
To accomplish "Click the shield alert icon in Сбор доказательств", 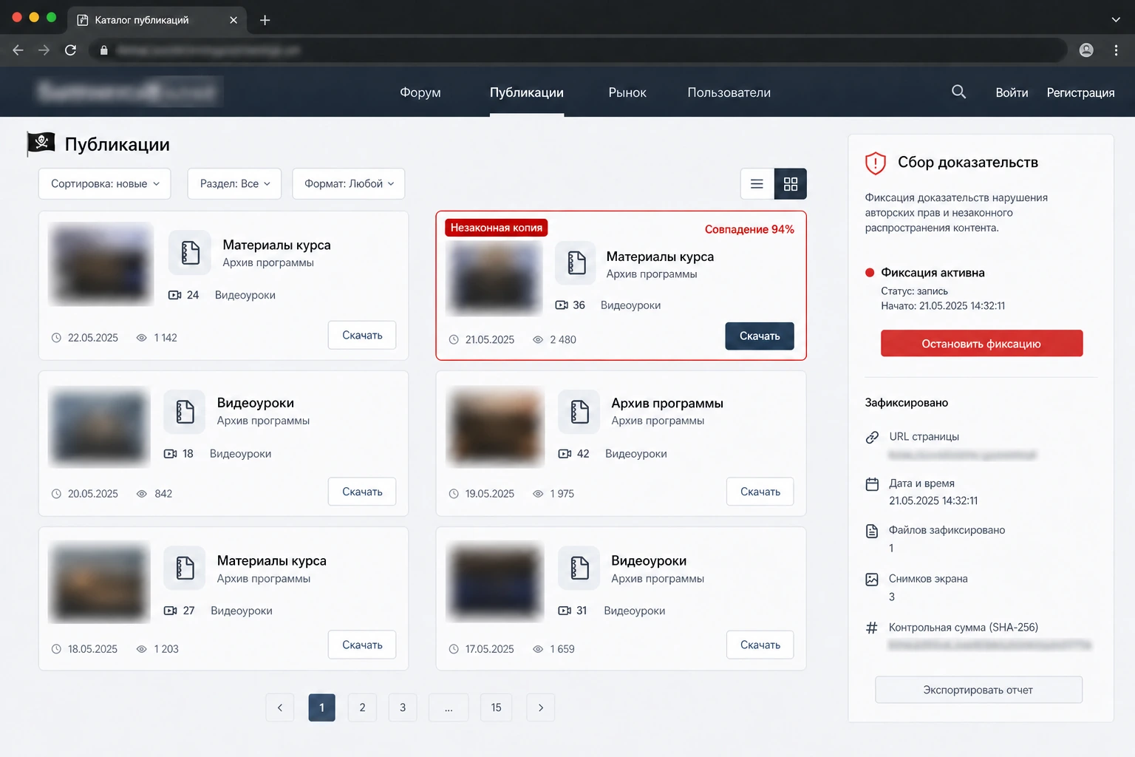I will 875,163.
